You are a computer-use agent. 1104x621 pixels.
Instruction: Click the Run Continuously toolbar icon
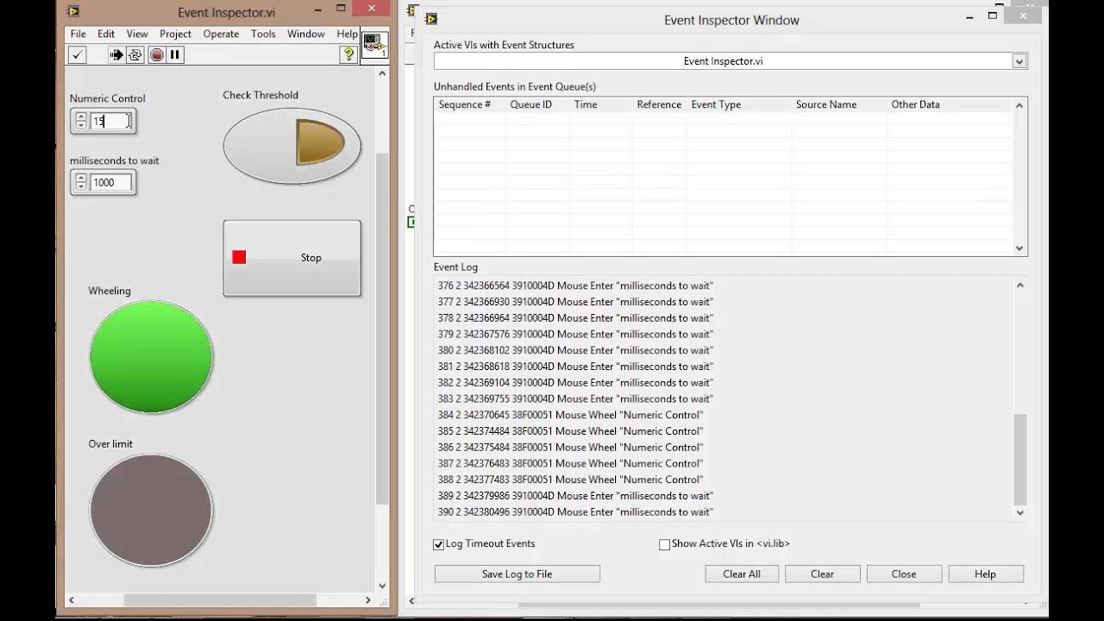pyautogui.click(x=135, y=54)
